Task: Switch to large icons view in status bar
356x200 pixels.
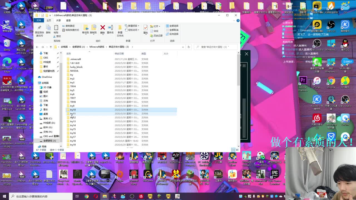Action: point(237,150)
